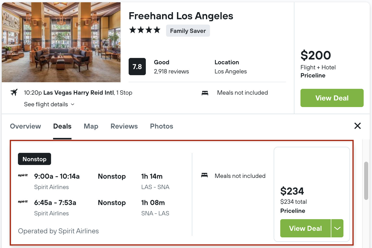372x248 pixels.
Task: Switch to the Photos tab
Action: (161, 126)
